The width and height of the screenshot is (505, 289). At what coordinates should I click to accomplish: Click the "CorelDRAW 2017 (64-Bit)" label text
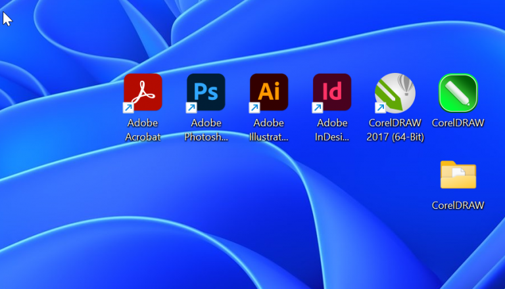tap(395, 130)
